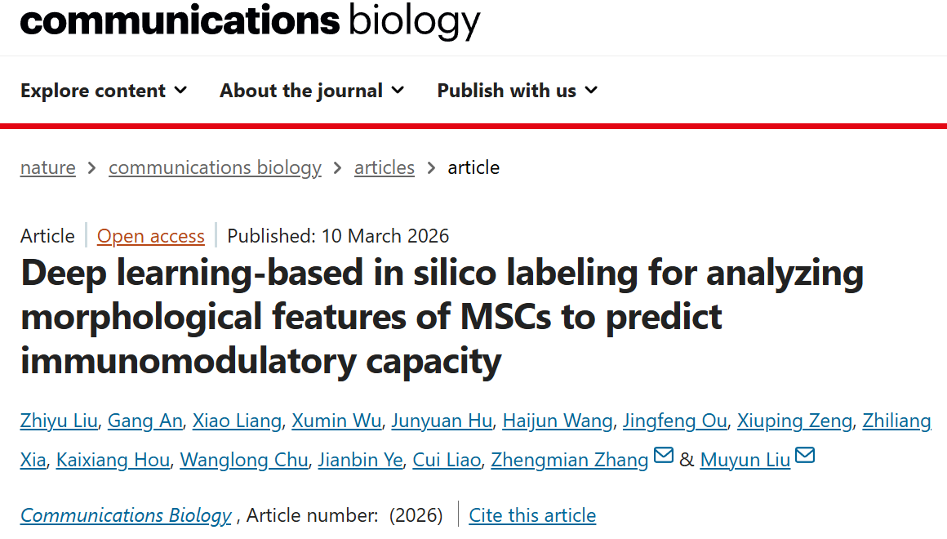Click Cite this article
The height and width of the screenshot is (539, 947).
click(x=532, y=515)
